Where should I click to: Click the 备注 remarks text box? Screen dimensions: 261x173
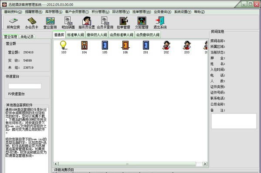coord(234,121)
